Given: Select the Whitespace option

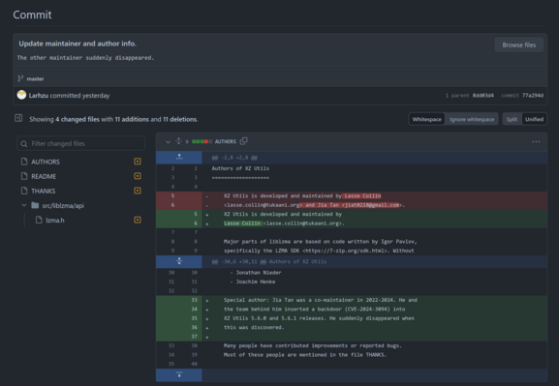Looking at the screenshot, I should coord(426,119).
